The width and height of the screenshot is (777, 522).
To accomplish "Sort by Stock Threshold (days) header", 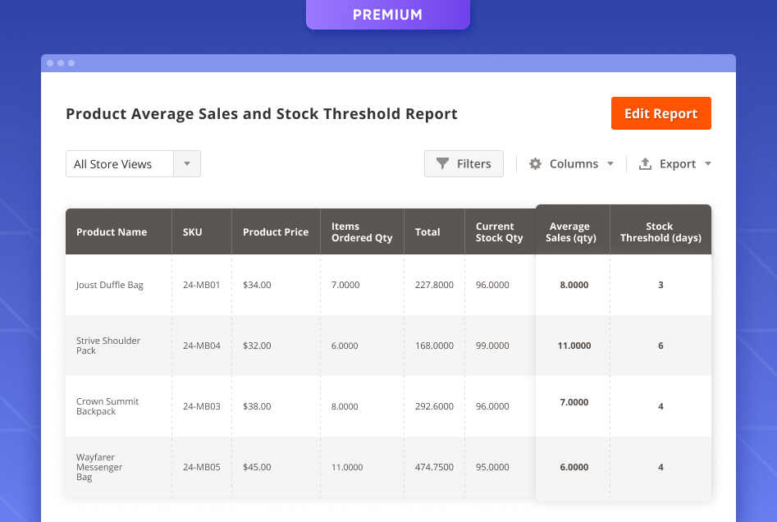I will pos(660,232).
